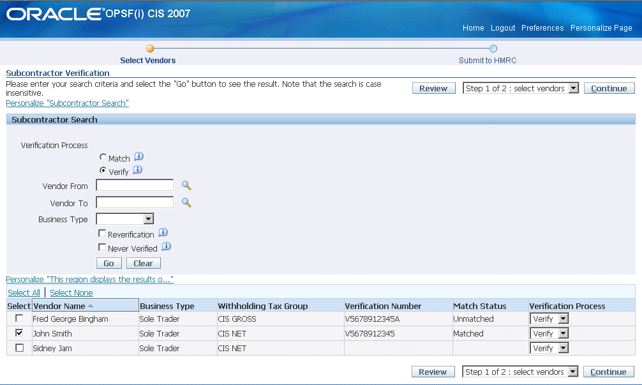This screenshot has width=642, height=385.
Task: Click the Logout link
Action: click(x=503, y=28)
